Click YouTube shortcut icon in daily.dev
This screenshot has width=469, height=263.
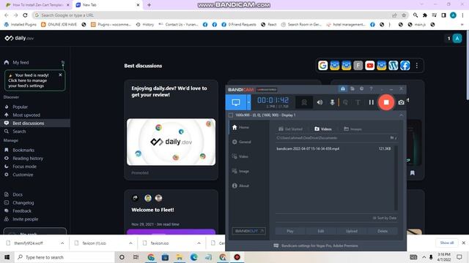369,65
